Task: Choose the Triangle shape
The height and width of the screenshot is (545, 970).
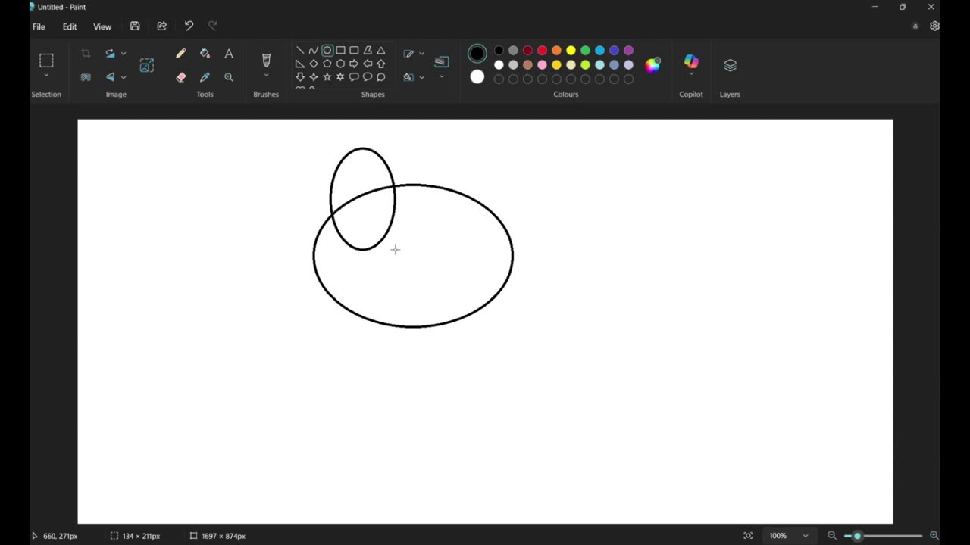Action: (381, 51)
